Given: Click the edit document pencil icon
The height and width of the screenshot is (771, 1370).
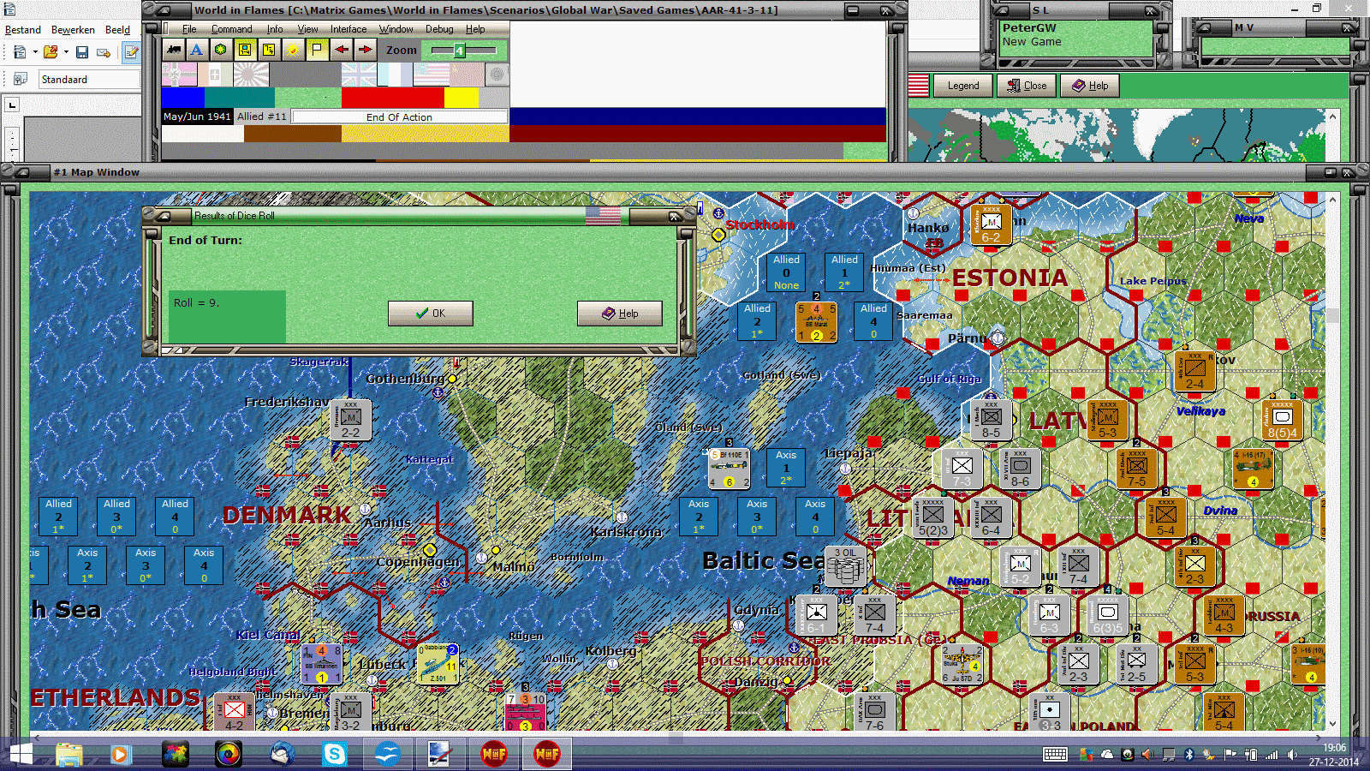Looking at the screenshot, I should click(131, 52).
